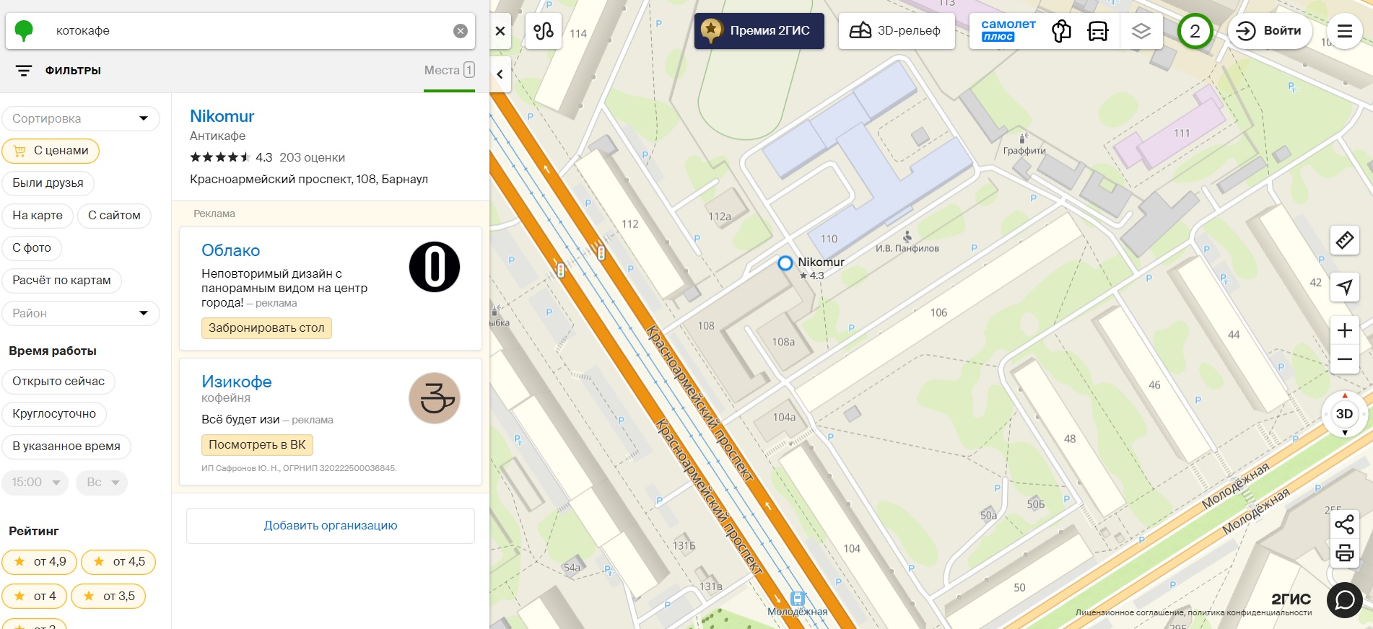
Task: Open the hamburger main menu
Action: click(x=1344, y=31)
